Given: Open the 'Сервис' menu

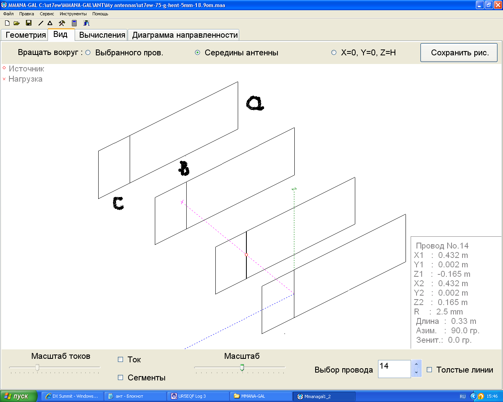Looking at the screenshot, I should 47,14.
